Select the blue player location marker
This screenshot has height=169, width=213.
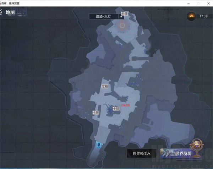tap(99, 145)
